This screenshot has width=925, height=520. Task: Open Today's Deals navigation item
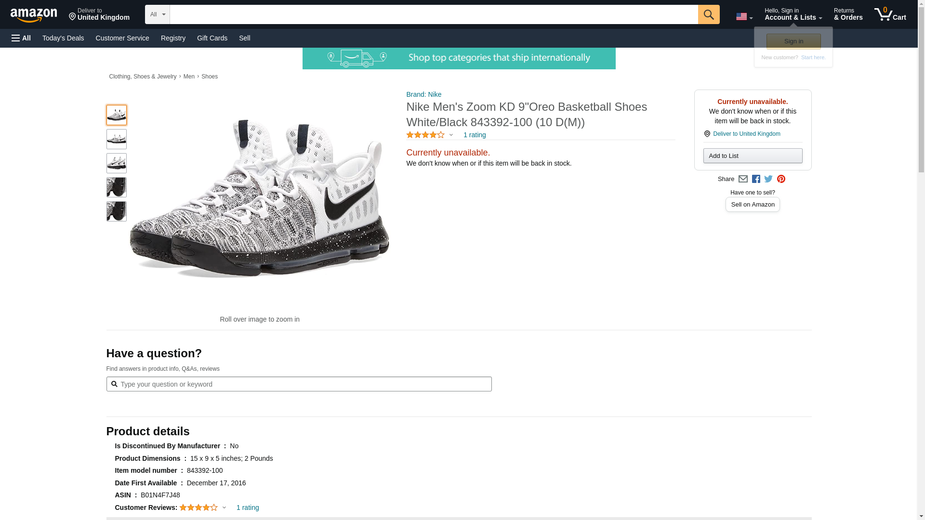[x=63, y=38]
